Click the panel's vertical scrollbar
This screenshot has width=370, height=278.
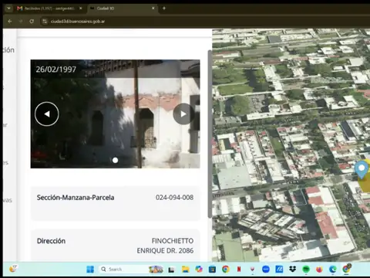pyautogui.click(x=210, y=134)
